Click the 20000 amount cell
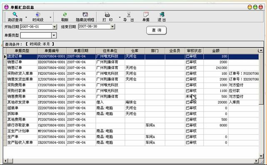Screen dimensions: 267x165 [216, 102]
